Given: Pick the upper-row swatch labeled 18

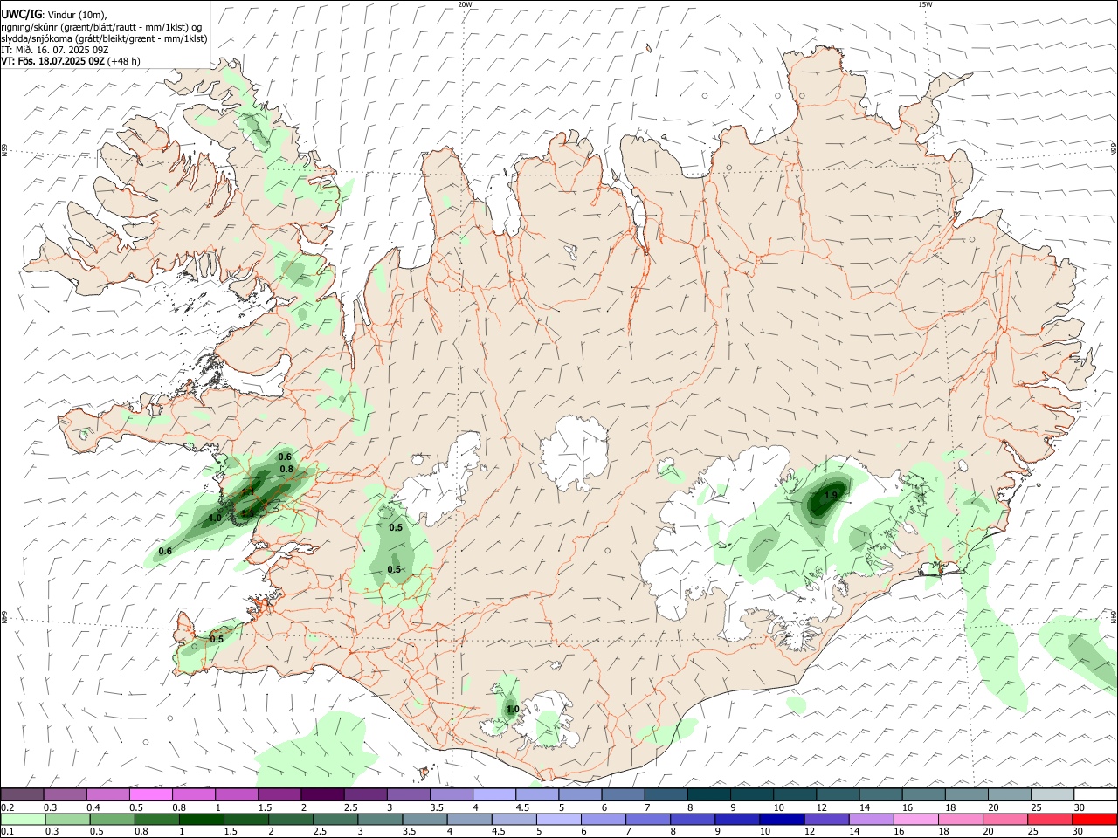Looking at the screenshot, I should [x=968, y=794].
